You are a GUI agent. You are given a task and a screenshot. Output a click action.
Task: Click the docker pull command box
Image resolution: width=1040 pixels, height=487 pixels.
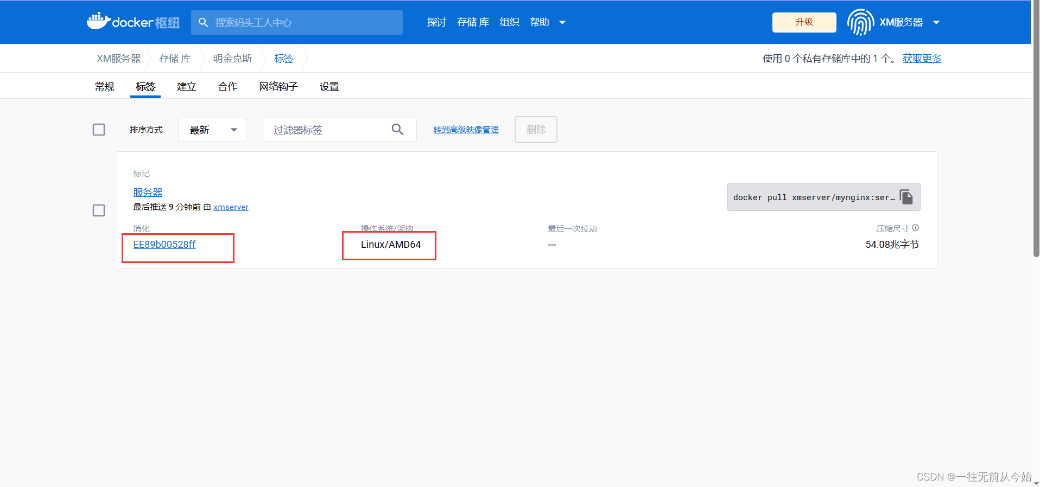click(x=823, y=197)
